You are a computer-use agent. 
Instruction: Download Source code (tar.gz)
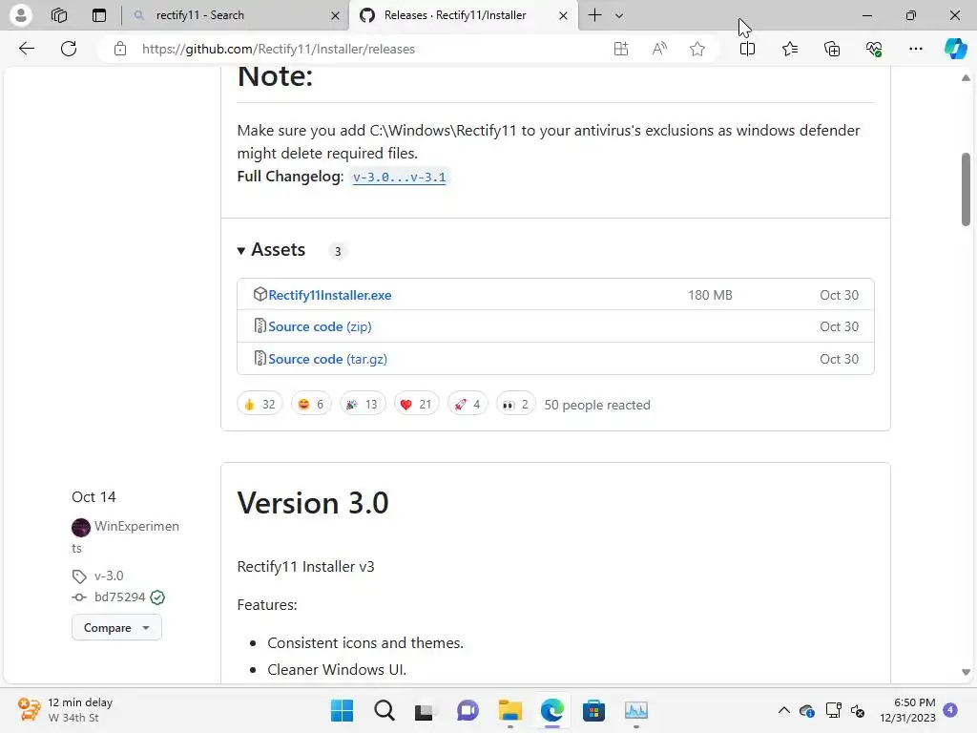coord(328,359)
